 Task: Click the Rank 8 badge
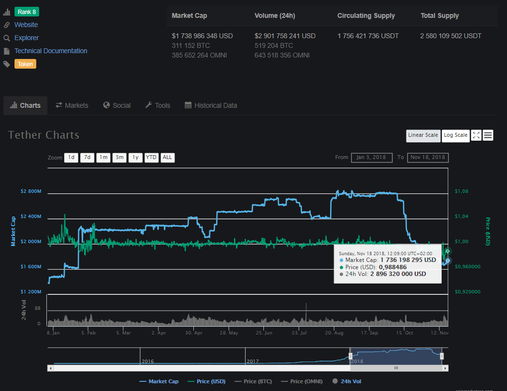pyautogui.click(x=27, y=12)
